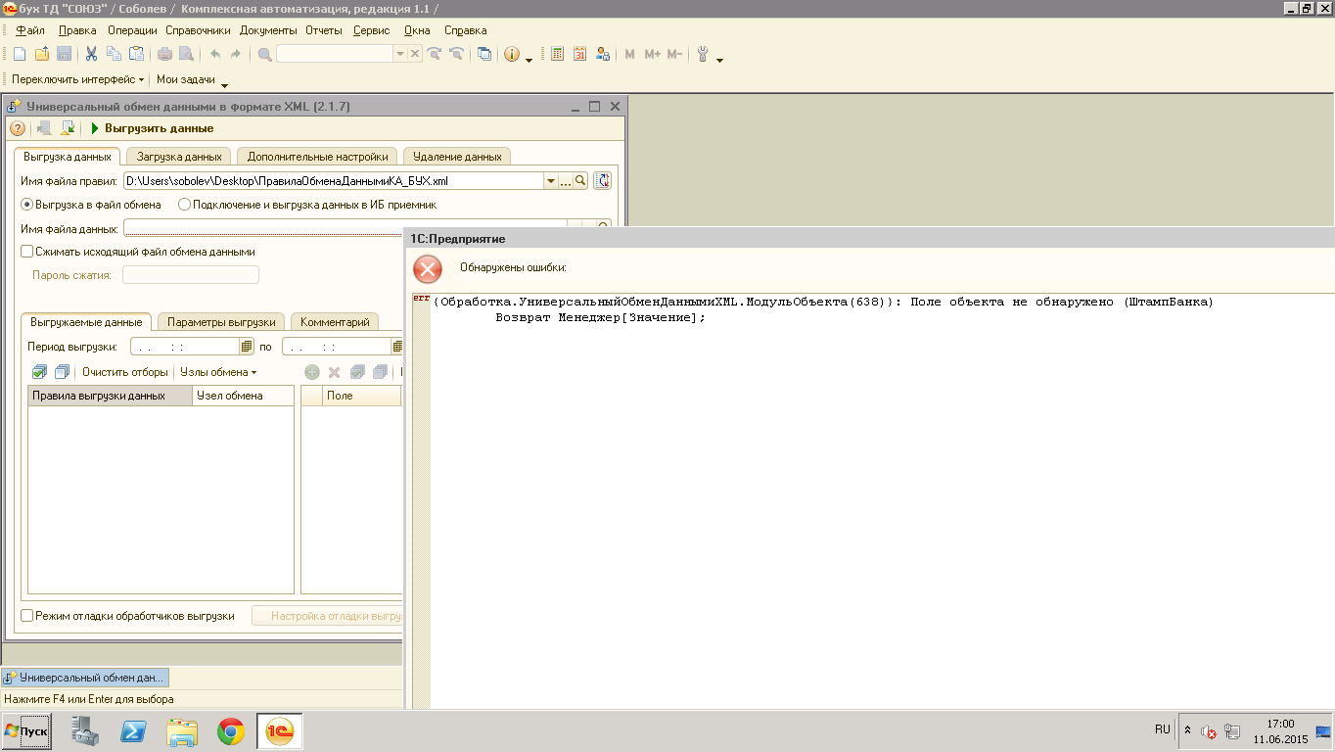The image size is (1335, 752).
Task: Click 'Выгрузить данные' button
Action: (152, 128)
